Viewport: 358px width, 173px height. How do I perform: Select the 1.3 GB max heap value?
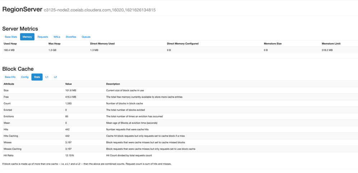[52, 50]
